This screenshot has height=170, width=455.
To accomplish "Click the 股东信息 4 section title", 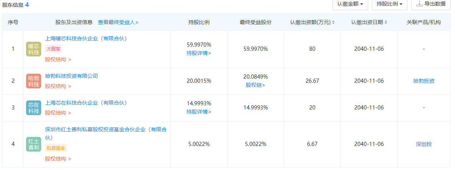I will 15,5.
